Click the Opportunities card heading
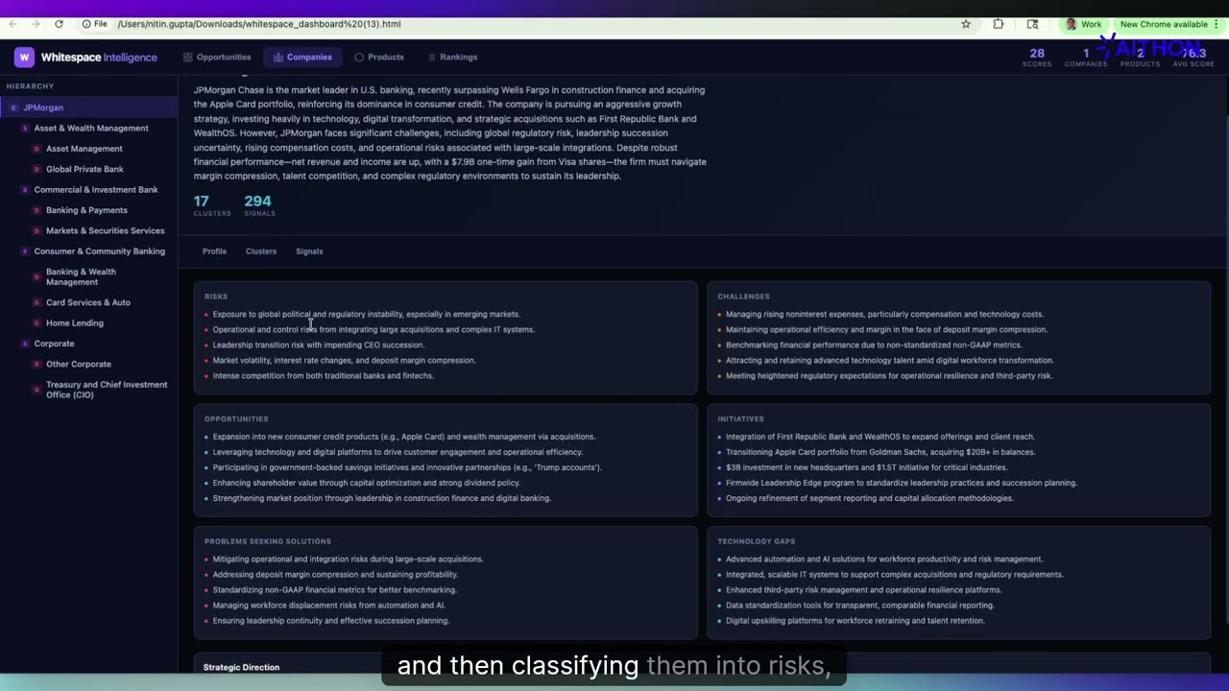This screenshot has width=1229, height=691. [236, 419]
